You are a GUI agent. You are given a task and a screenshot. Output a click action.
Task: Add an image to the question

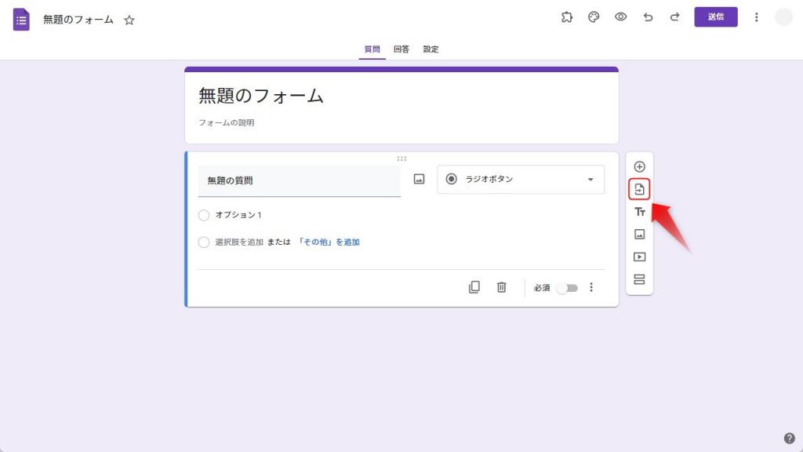click(419, 179)
